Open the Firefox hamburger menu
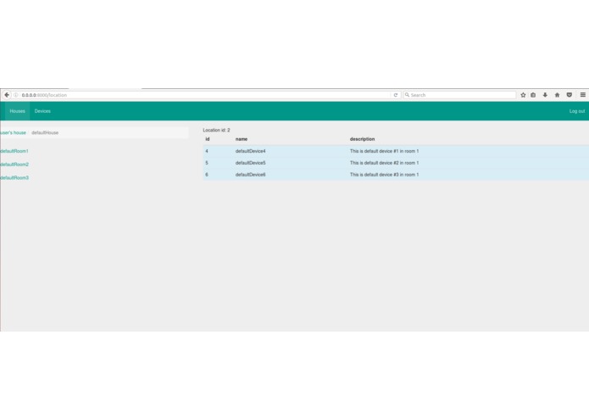This screenshot has width=589, height=419. (582, 95)
